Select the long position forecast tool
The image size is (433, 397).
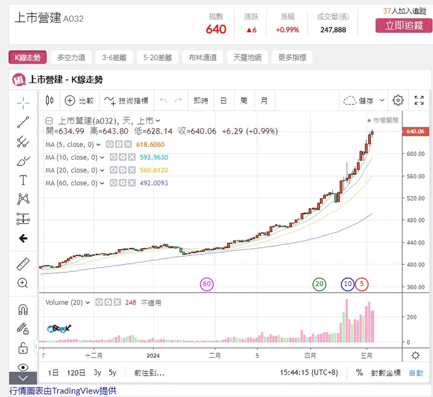coord(23,219)
